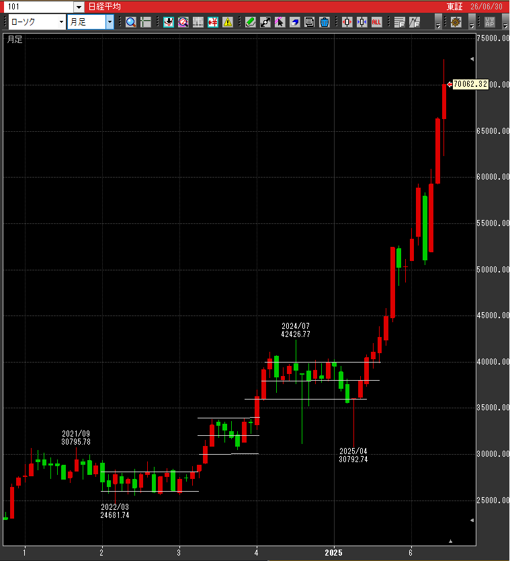Viewport: 510px width, 561px height.
Task: Open the 月足 timeframe dropdown arrow
Action: pos(110,22)
